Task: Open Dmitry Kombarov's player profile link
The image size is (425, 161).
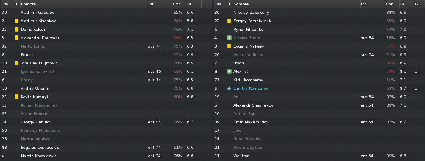Action: click(x=251, y=89)
